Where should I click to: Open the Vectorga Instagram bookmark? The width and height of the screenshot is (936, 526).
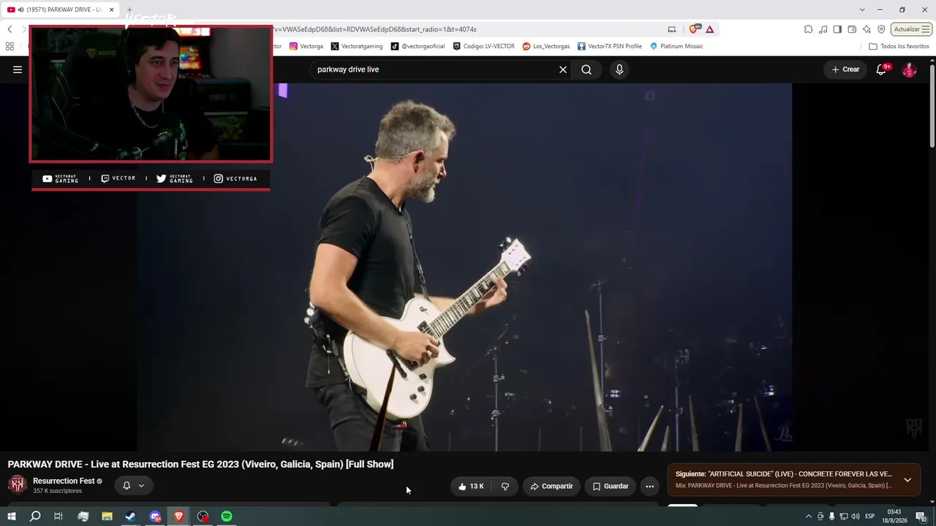click(x=306, y=46)
